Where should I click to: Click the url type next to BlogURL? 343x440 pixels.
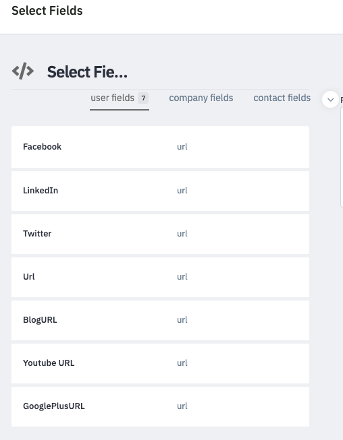[x=182, y=320]
